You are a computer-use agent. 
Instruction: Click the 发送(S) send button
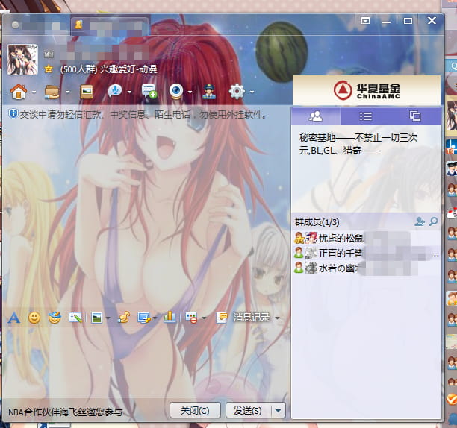coord(247,411)
